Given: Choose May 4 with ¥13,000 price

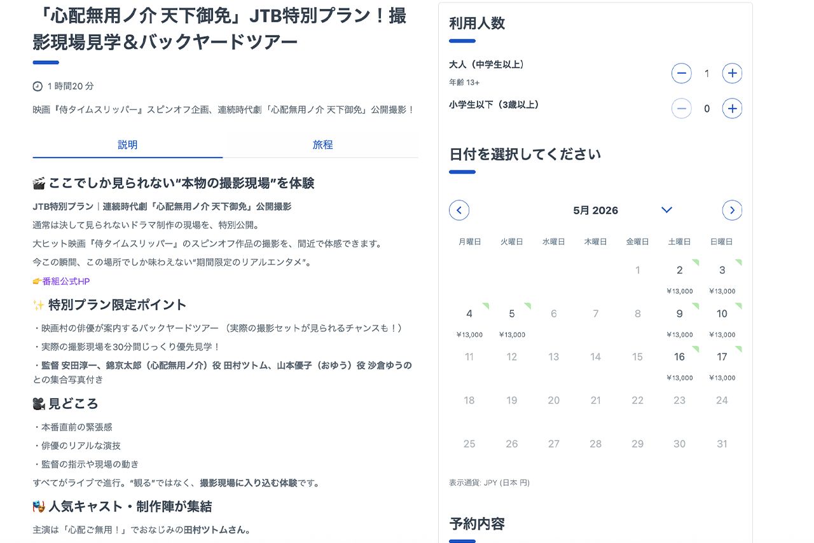Looking at the screenshot, I should coord(469,313).
